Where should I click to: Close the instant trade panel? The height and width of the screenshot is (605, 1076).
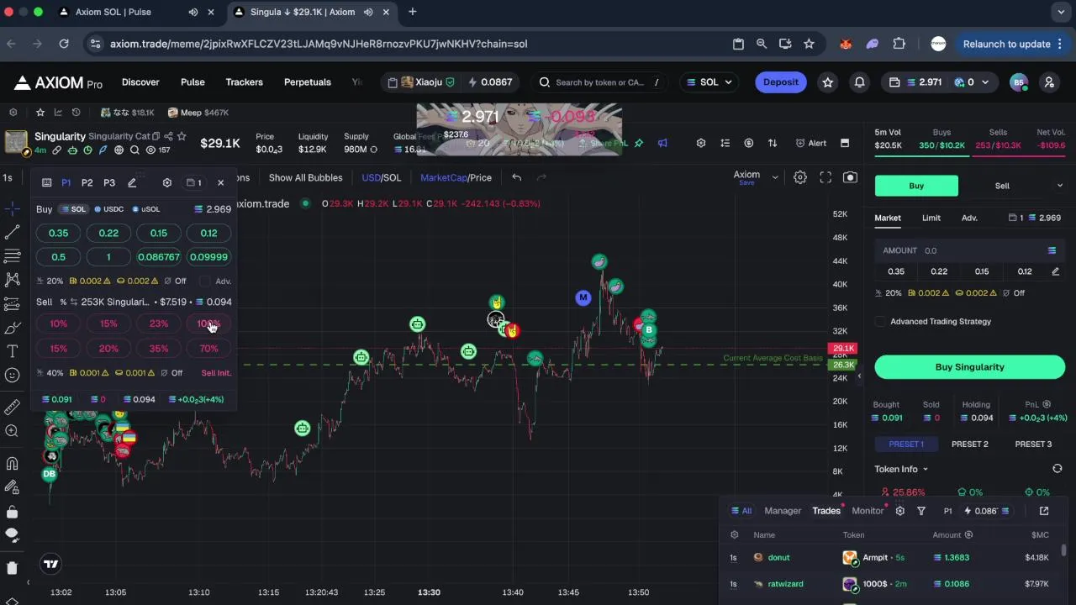[220, 182]
